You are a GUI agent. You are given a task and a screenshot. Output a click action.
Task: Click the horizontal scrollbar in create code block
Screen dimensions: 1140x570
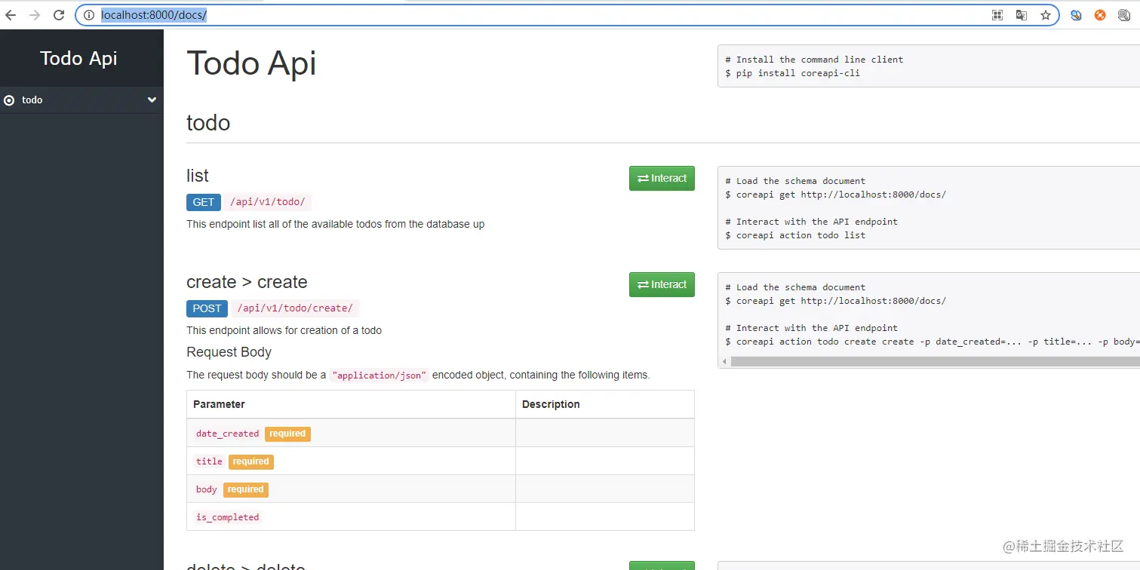click(935, 362)
